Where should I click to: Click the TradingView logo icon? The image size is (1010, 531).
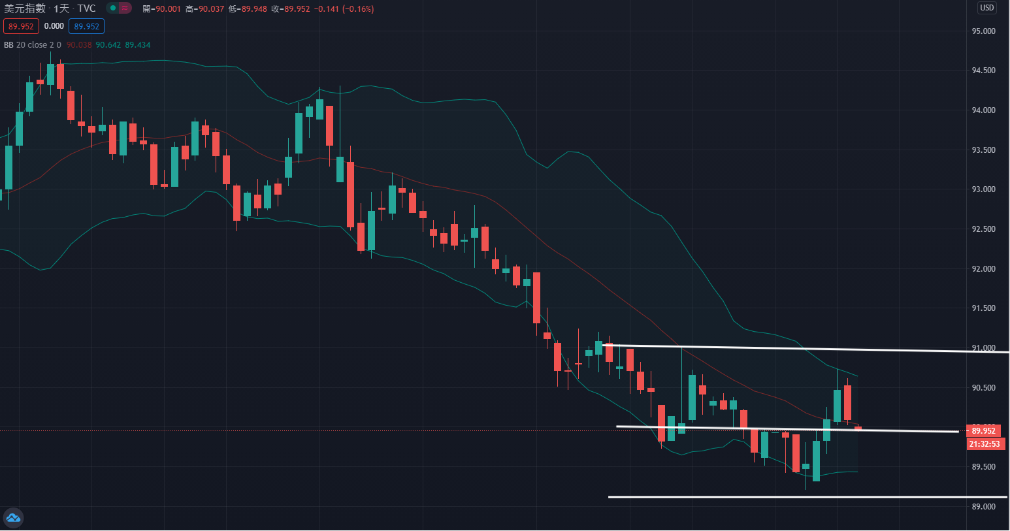click(x=13, y=518)
